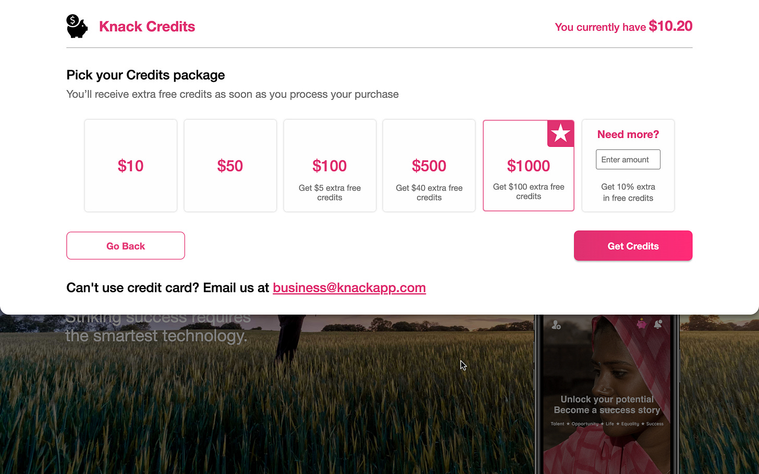Click the Go Back button

(126, 246)
